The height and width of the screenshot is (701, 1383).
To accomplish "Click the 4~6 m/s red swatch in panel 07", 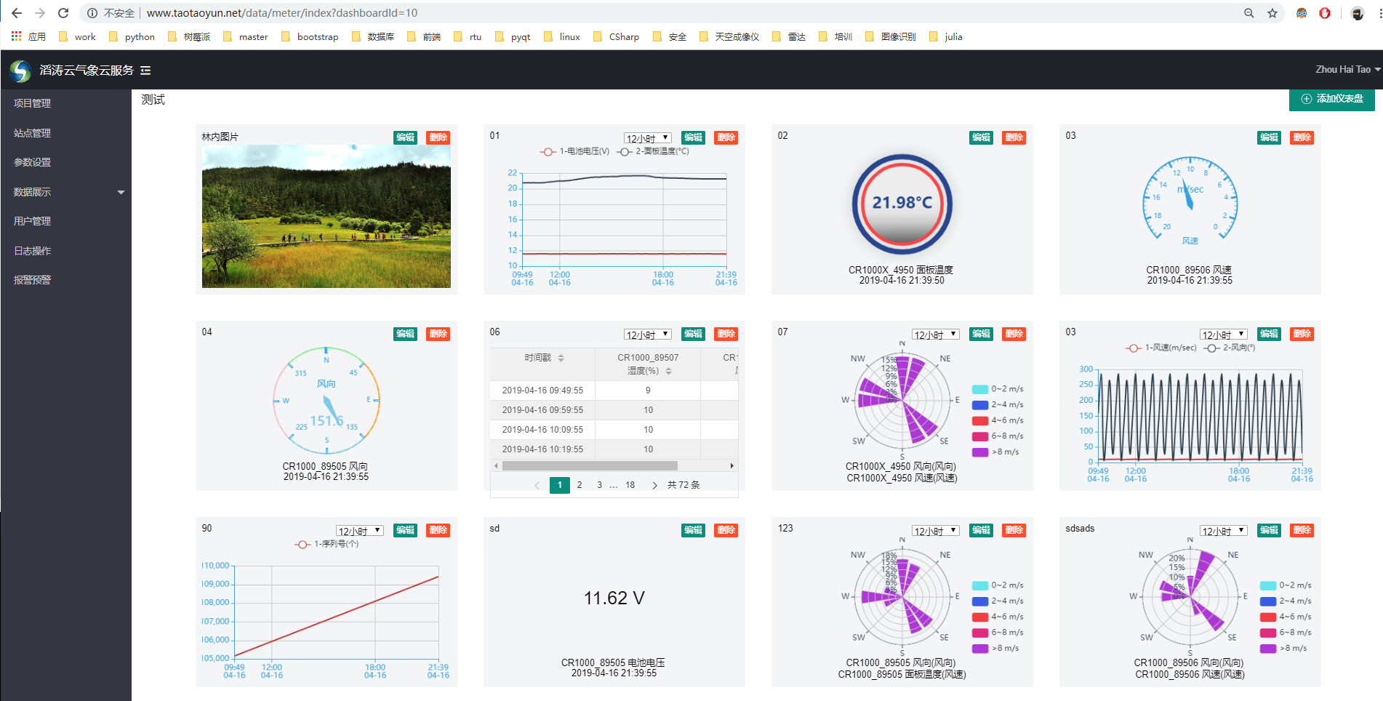I will (x=980, y=420).
